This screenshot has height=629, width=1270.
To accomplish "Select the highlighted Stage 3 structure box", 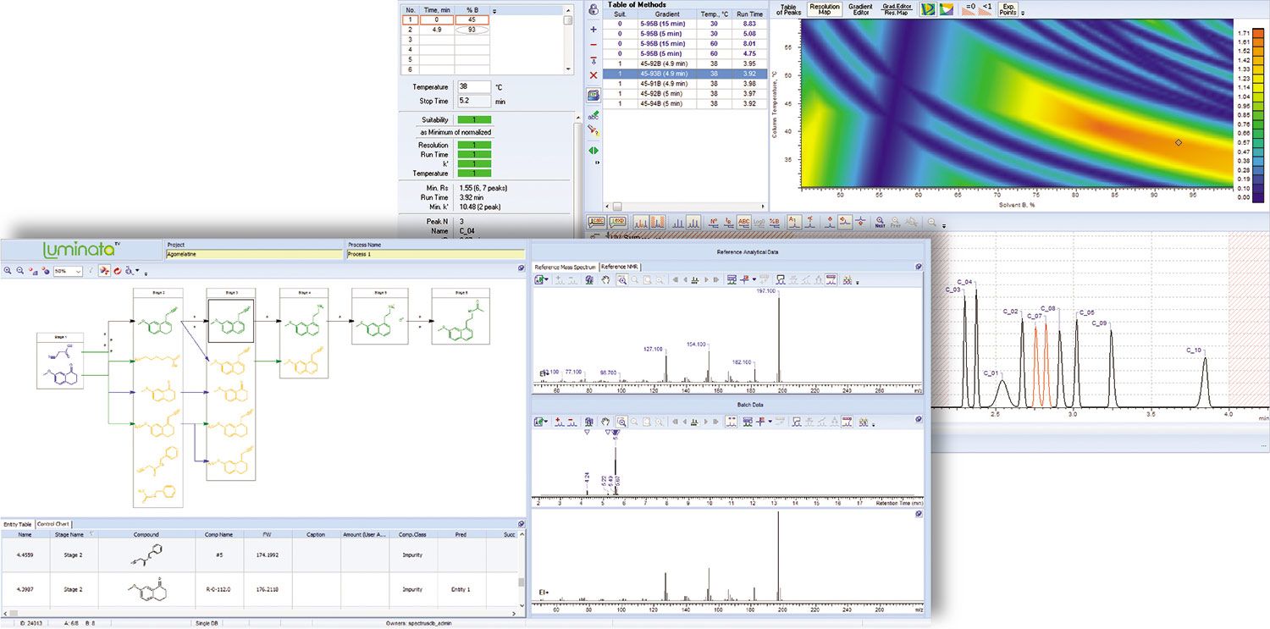I will 231,321.
